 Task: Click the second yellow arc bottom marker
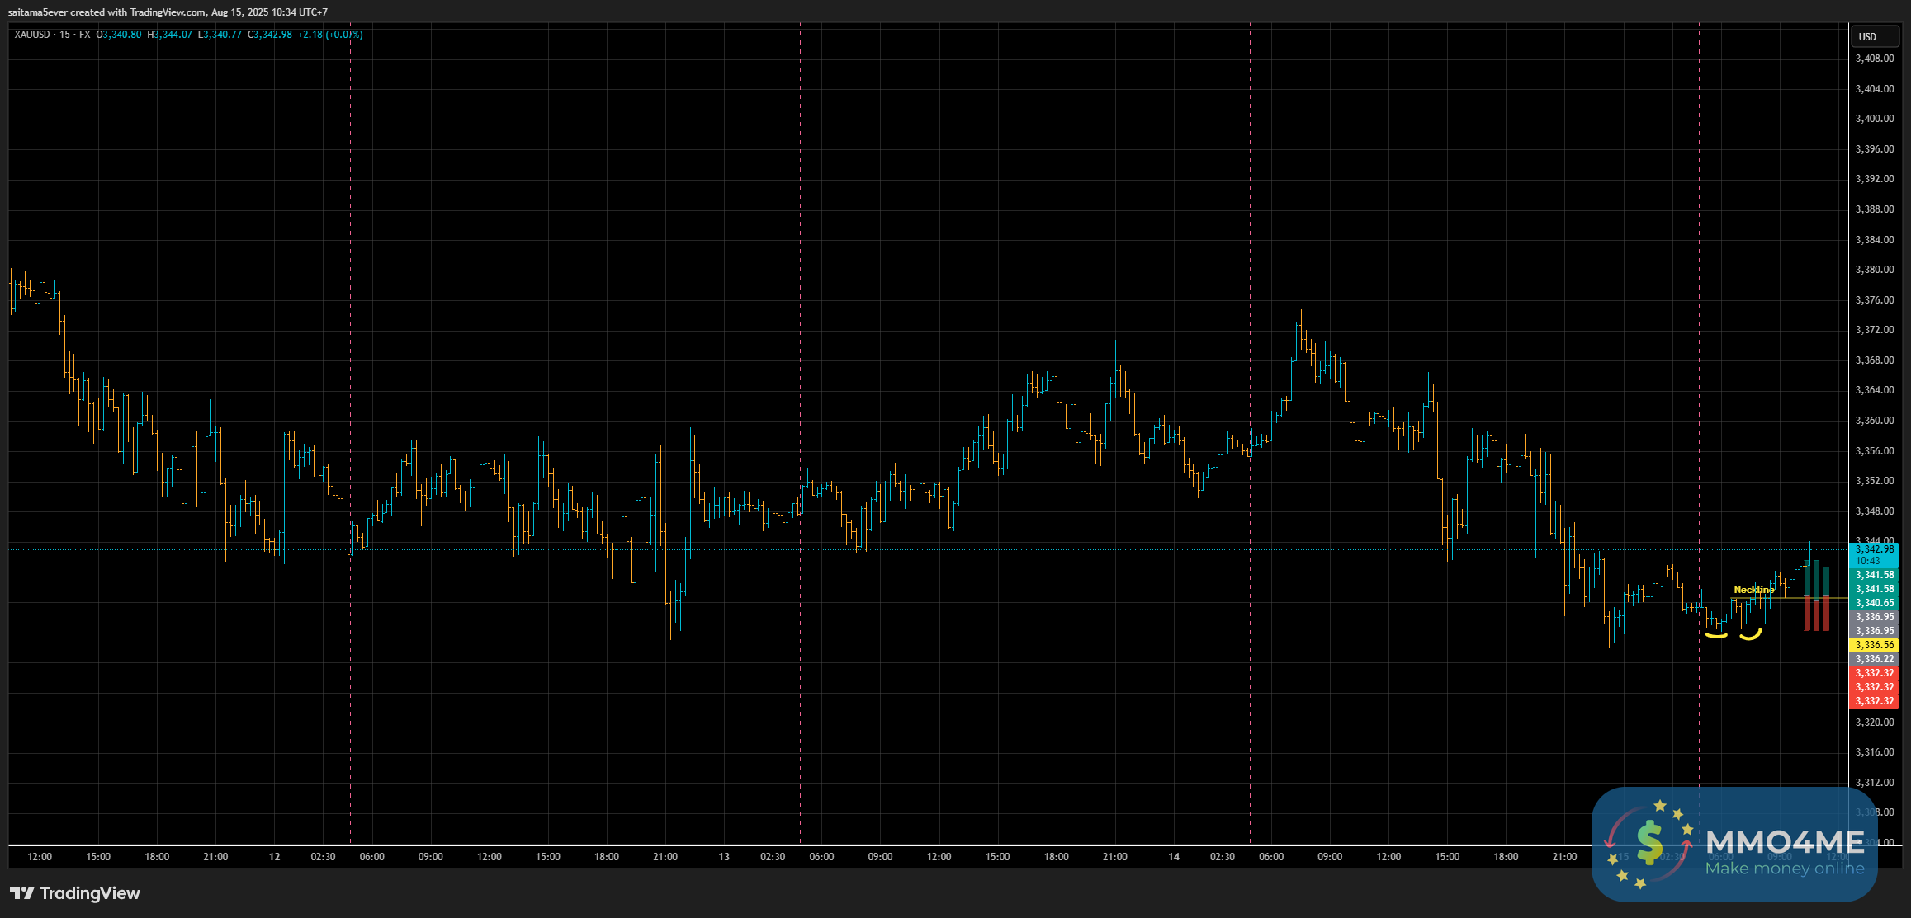coord(1751,635)
